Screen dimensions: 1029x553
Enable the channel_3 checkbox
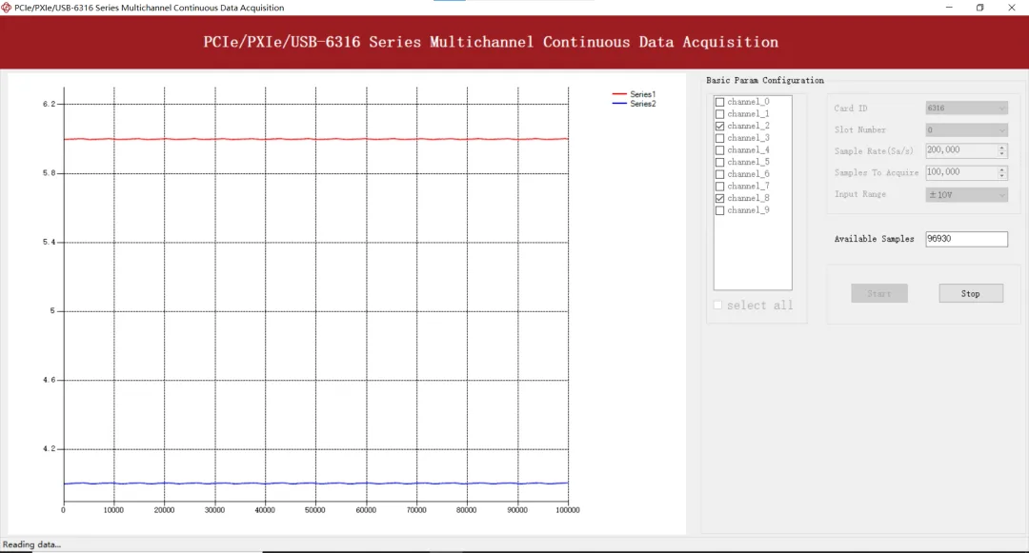720,138
